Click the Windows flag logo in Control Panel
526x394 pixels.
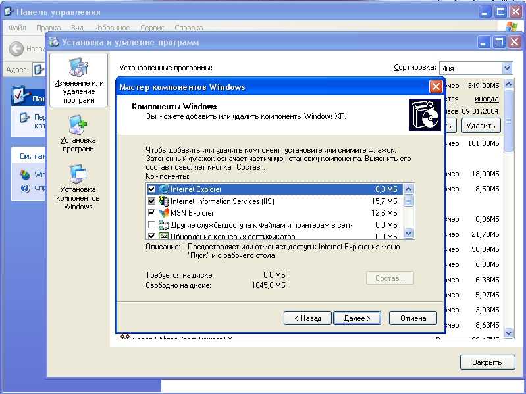coord(512,27)
